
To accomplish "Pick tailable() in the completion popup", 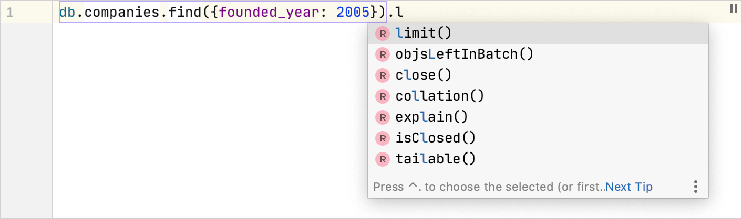I will click(538, 159).
